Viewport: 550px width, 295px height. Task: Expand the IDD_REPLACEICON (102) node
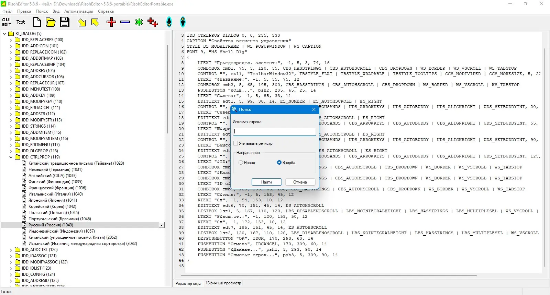[11, 52]
